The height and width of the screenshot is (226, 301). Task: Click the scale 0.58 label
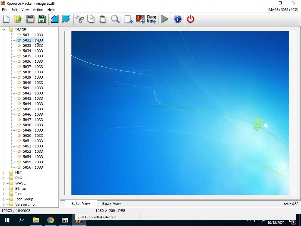[x=291, y=204]
